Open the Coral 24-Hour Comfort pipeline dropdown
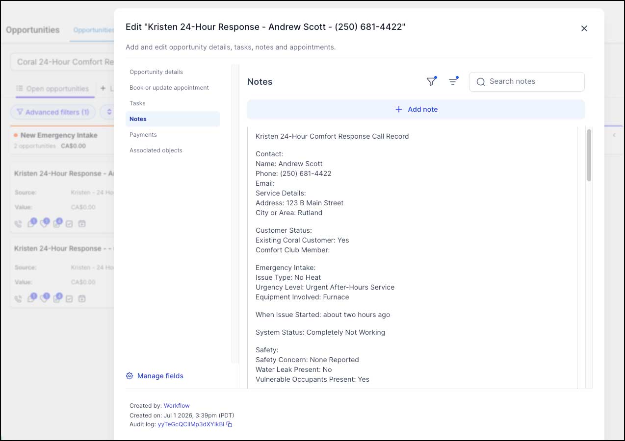 (62, 62)
